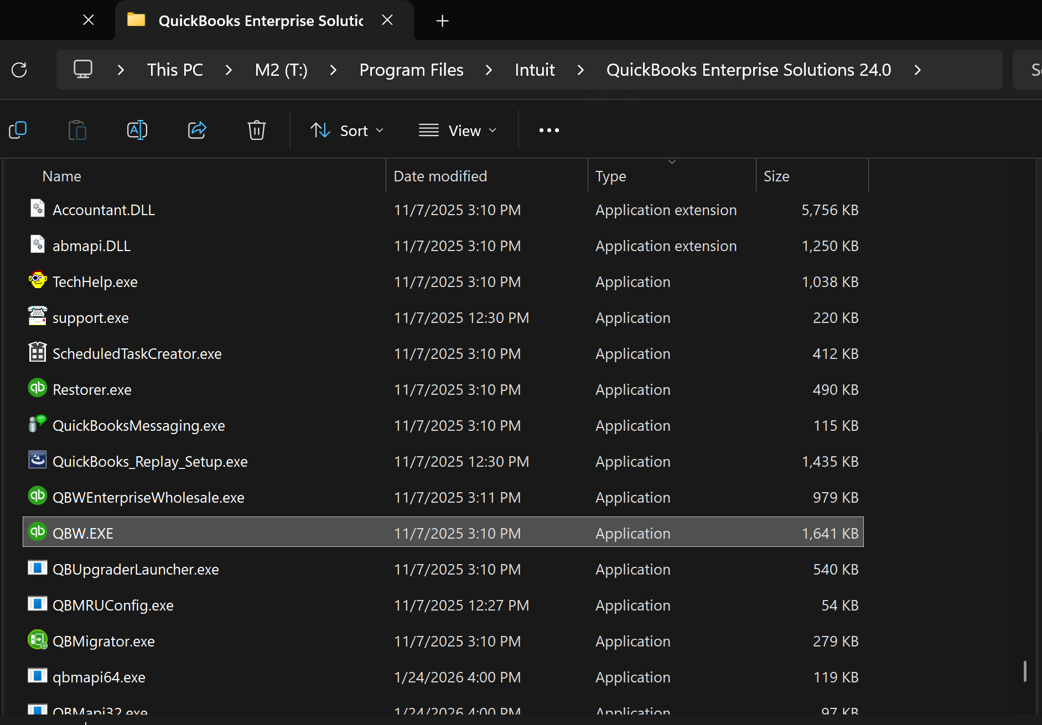The width and height of the screenshot is (1042, 725).
Task: Select the TechHelp.exe file name
Action: pos(95,282)
